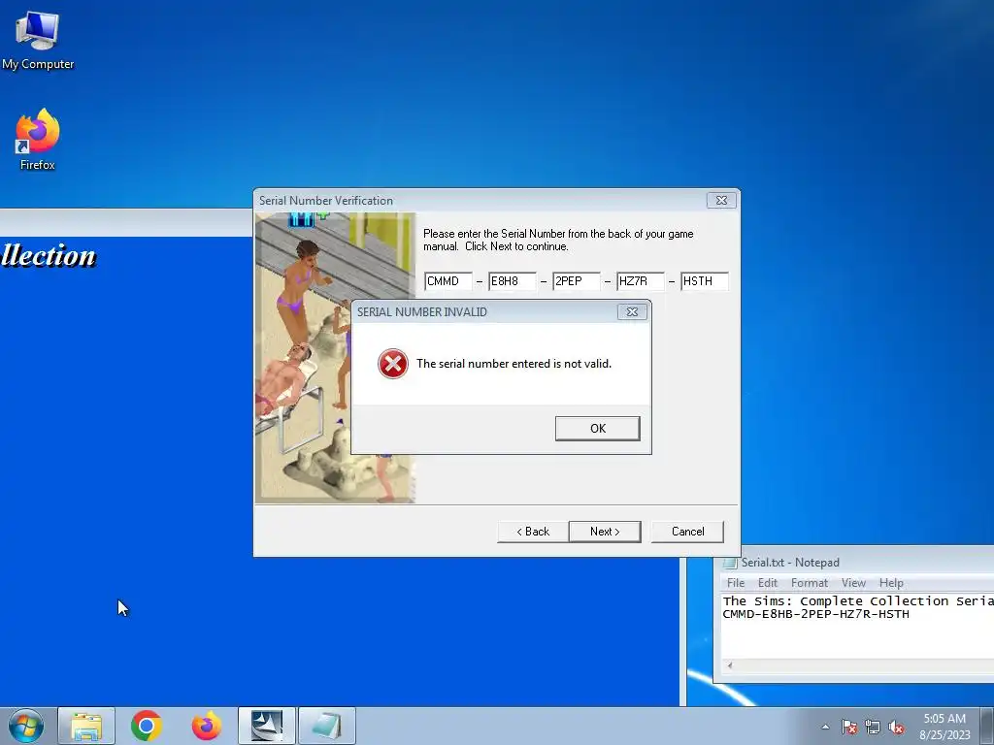Viewport: 994px width, 745px height.
Task: Click the muted volume tray icon
Action: [896, 727]
